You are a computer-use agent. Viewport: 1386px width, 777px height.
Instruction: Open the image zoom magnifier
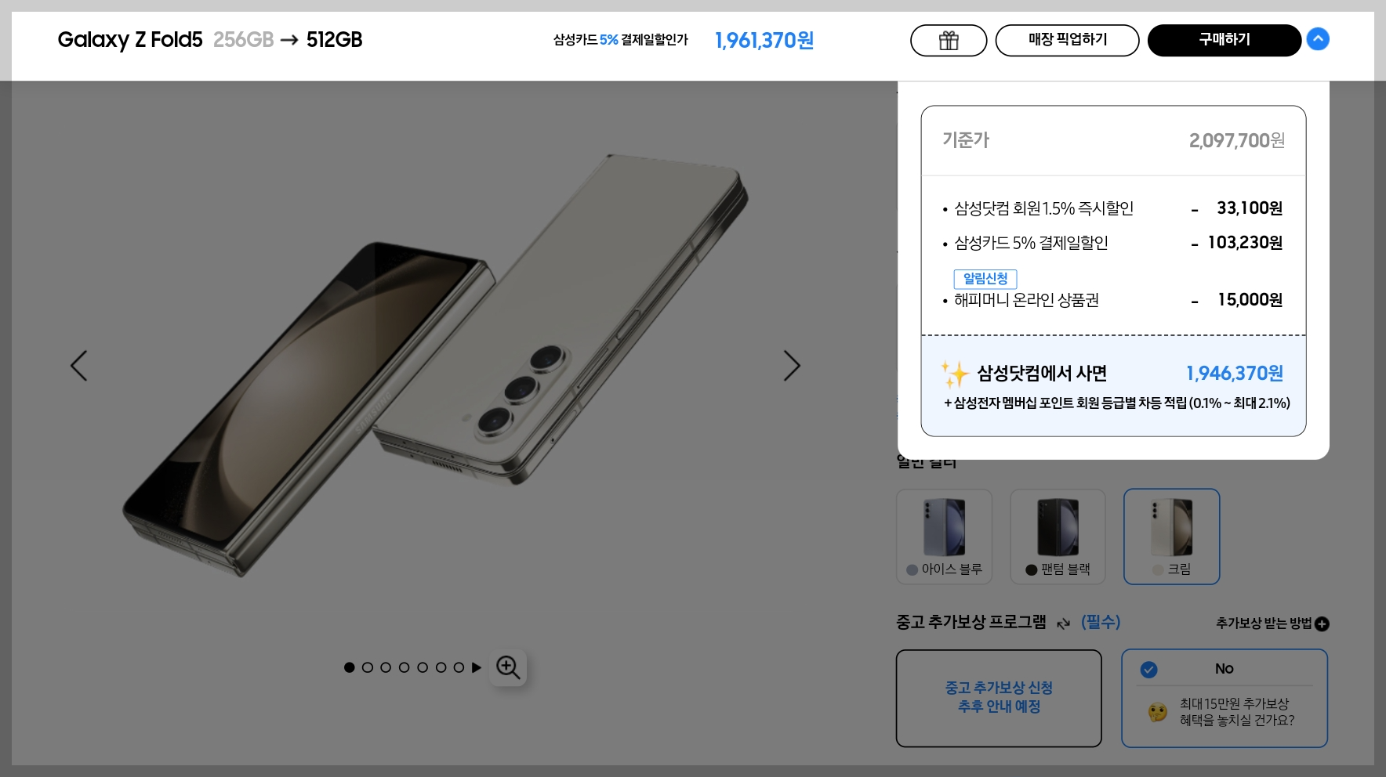(x=508, y=667)
